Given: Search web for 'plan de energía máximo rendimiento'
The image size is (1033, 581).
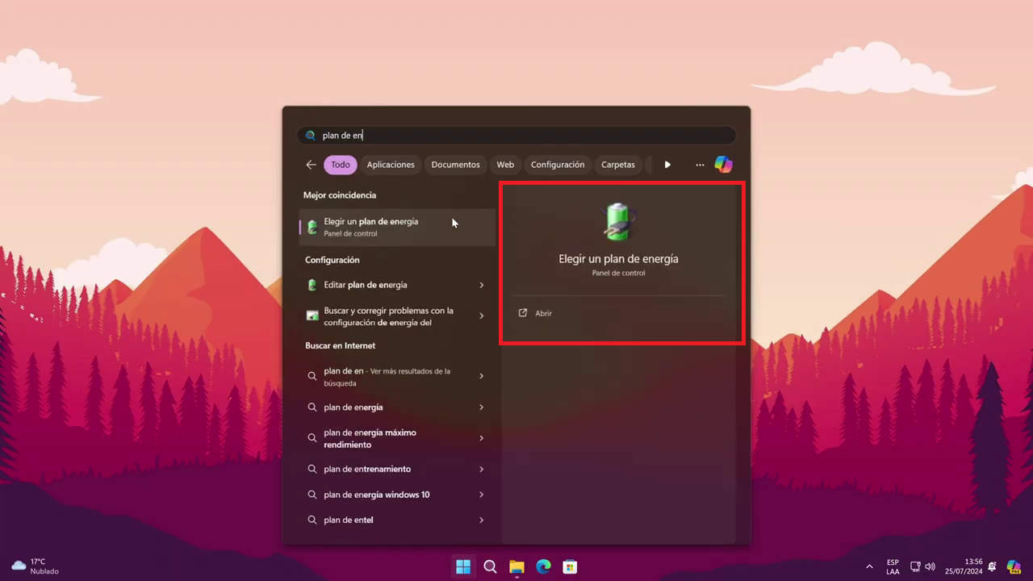Looking at the screenshot, I should pyautogui.click(x=397, y=438).
